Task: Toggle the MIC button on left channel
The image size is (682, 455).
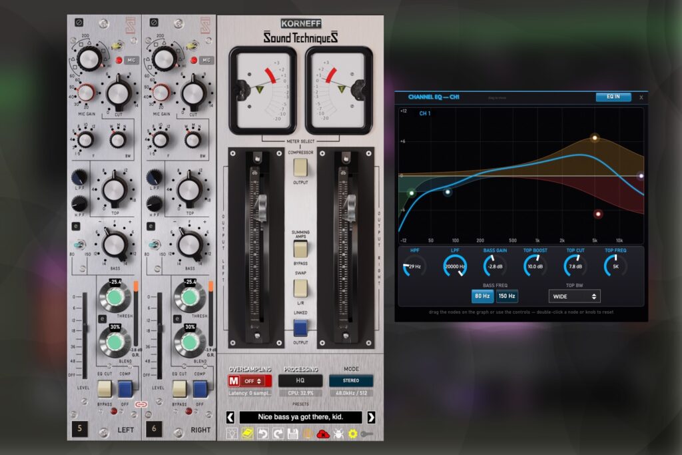Action: [x=131, y=60]
